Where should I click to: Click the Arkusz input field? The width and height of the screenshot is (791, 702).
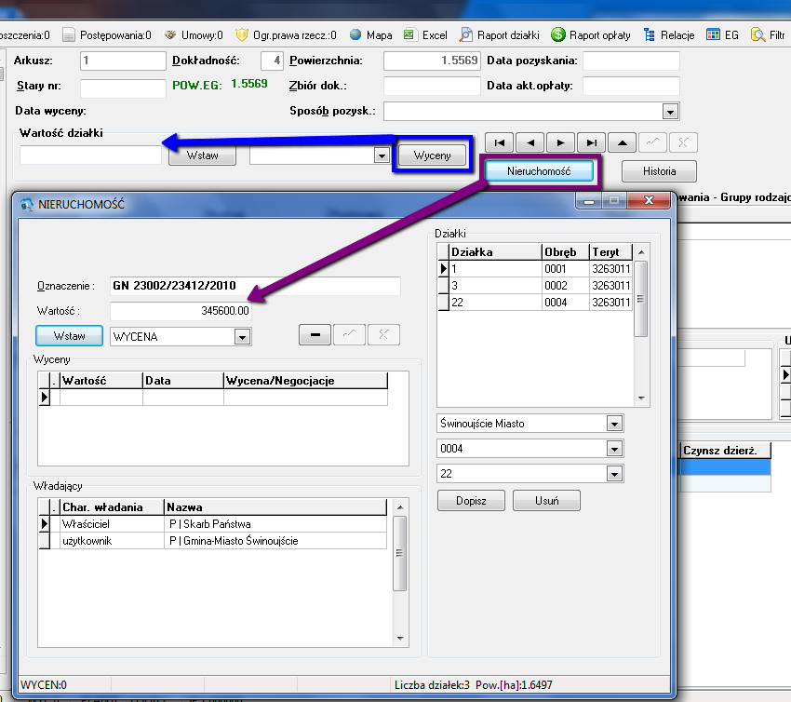[123, 61]
